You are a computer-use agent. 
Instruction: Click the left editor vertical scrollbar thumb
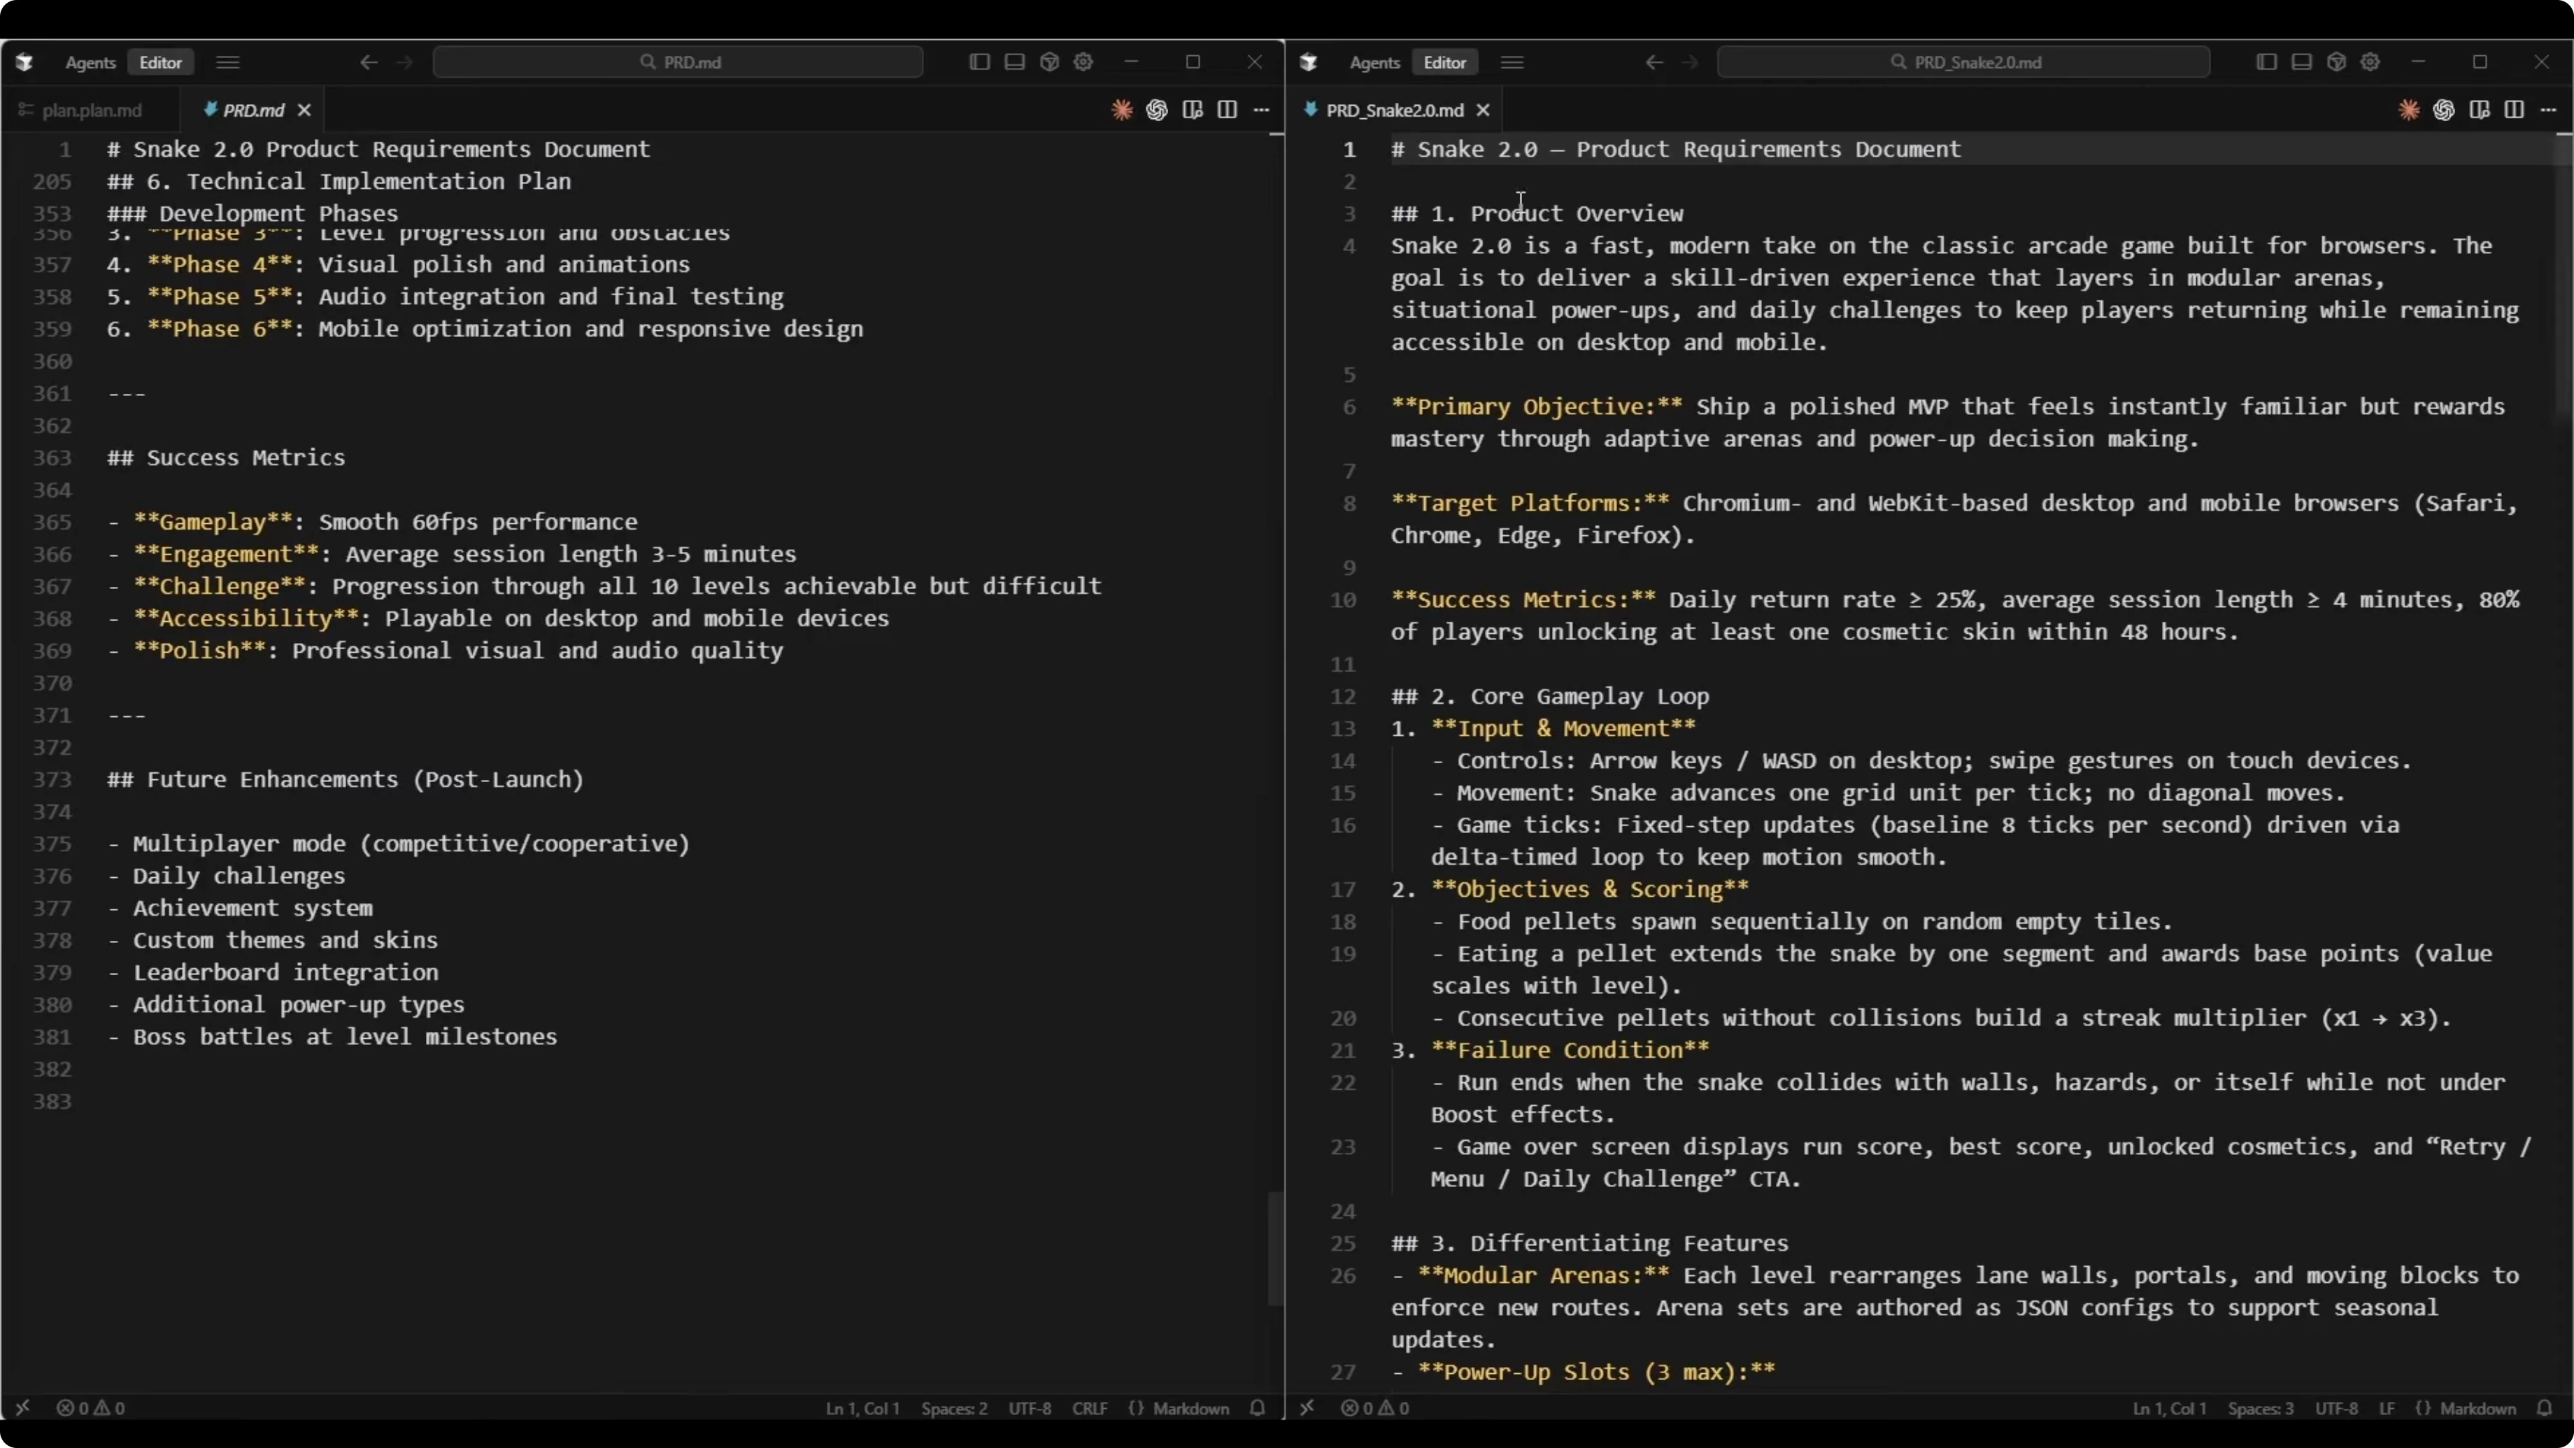coord(1275,1249)
